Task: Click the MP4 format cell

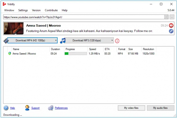Action: (120, 54)
